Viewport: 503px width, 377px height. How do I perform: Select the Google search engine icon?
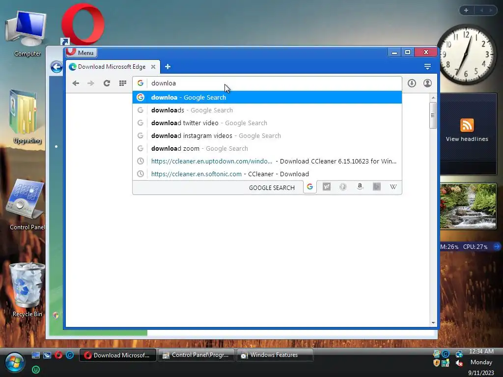tap(310, 187)
